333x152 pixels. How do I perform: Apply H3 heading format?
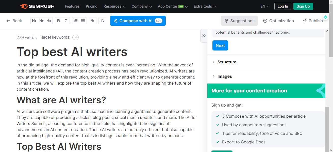click(x=49, y=21)
